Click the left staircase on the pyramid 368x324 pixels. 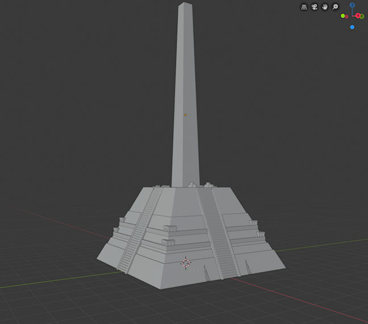[x=138, y=228]
